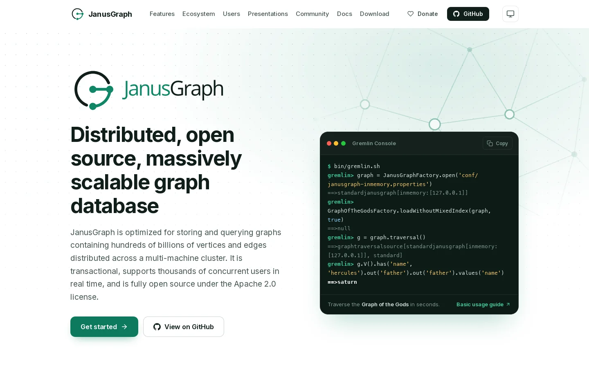This screenshot has height=368, width=589.
Task: Click the yellow window dot in console
Action: [336, 144]
